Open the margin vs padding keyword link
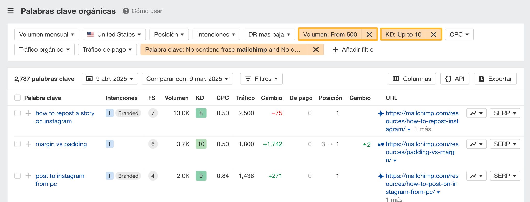This screenshot has width=530, height=202. [x=61, y=144]
